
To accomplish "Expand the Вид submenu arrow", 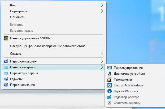I will (x=102, y=5).
